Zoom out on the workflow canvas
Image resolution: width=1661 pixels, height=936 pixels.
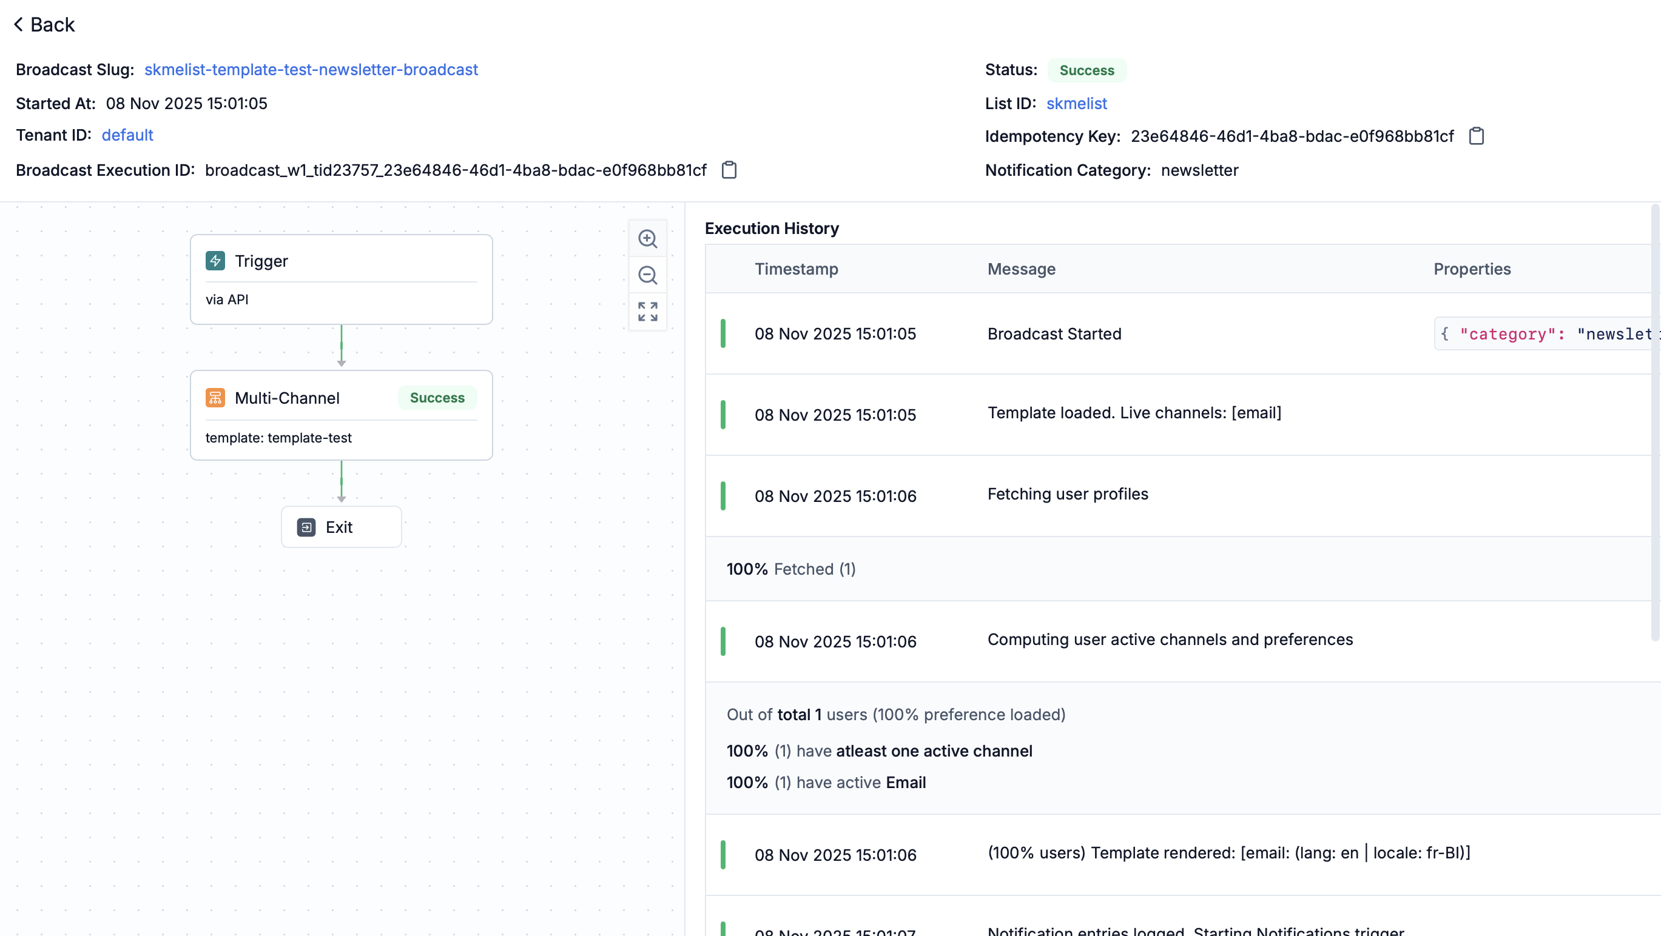[647, 276]
